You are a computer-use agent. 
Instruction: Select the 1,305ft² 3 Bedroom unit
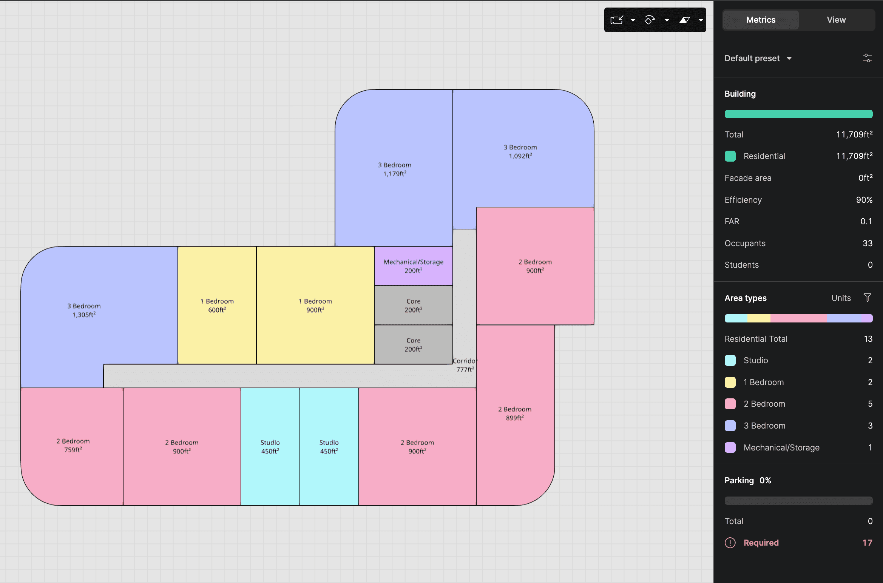pos(84,310)
